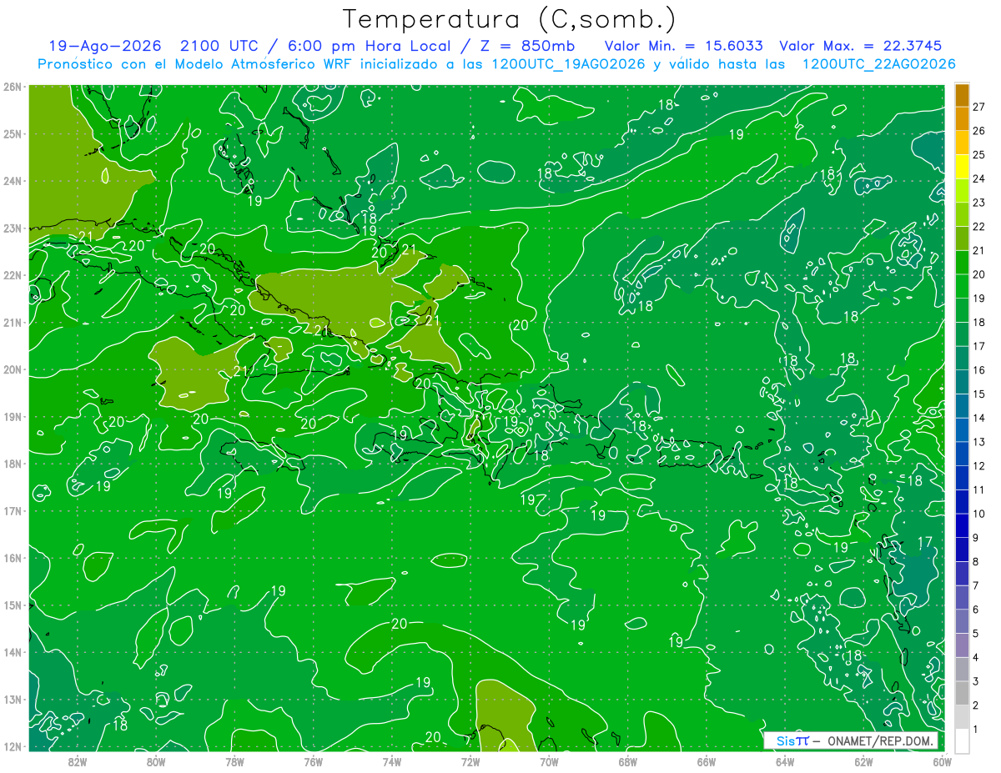Screen dimensions: 1001x773
Task: Click the title "Temperatura (C,somb.)"
Action: tap(510, 19)
